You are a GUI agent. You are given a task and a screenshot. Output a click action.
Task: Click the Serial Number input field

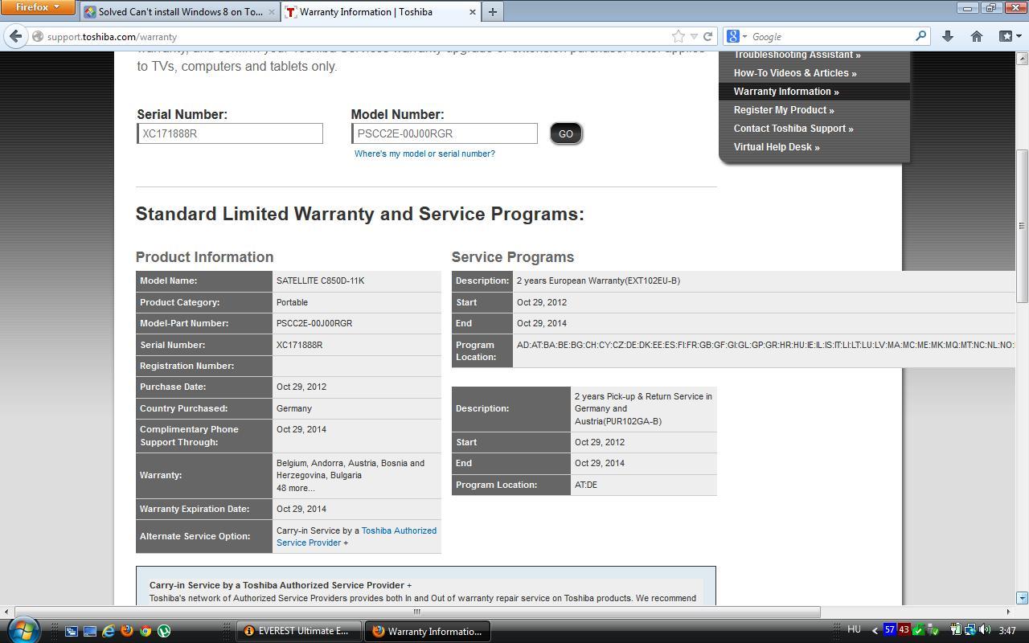pos(230,133)
